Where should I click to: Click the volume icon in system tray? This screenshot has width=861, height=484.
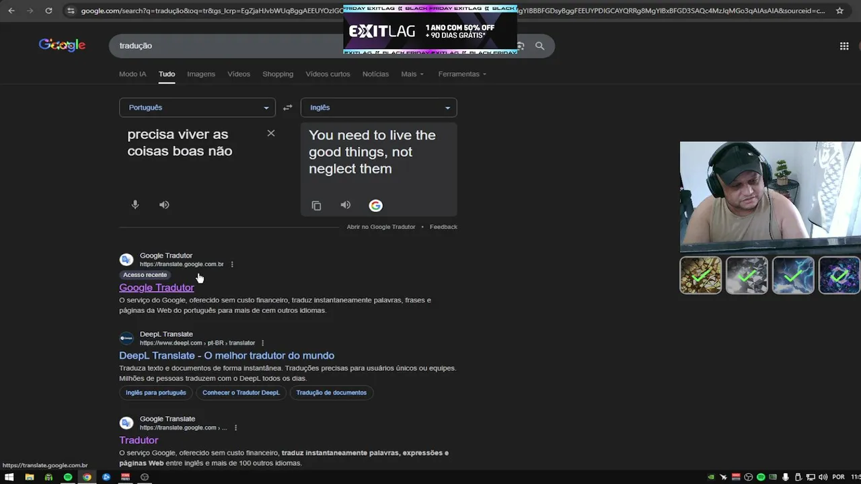[823, 477]
